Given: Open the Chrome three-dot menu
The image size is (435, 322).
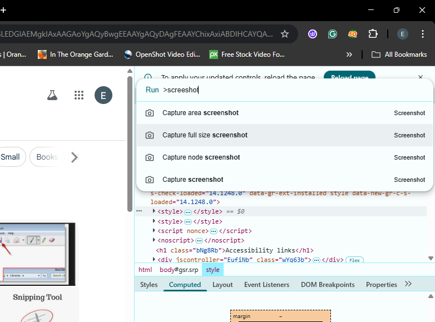Looking at the screenshot, I should click(x=423, y=34).
